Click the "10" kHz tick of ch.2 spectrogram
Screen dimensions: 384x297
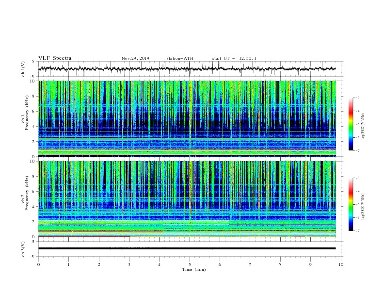click(x=33, y=161)
